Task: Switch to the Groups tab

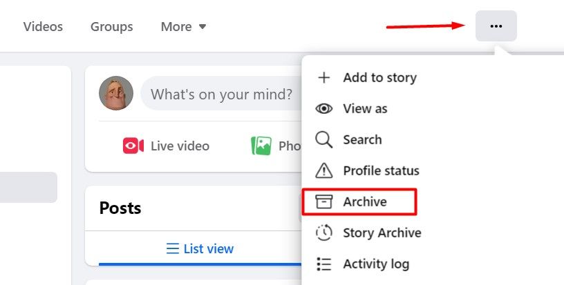Action: point(111,26)
